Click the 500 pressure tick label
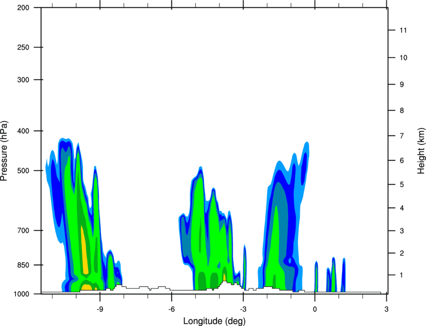This screenshot has height=326, width=426. [x=23, y=171]
